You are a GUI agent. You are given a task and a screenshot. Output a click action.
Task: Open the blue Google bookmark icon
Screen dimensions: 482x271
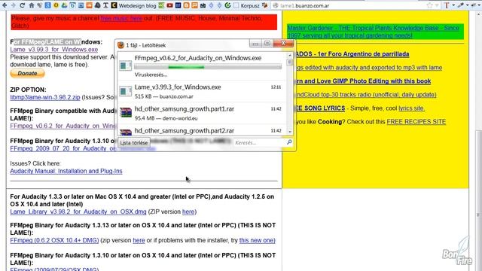(47, 5)
